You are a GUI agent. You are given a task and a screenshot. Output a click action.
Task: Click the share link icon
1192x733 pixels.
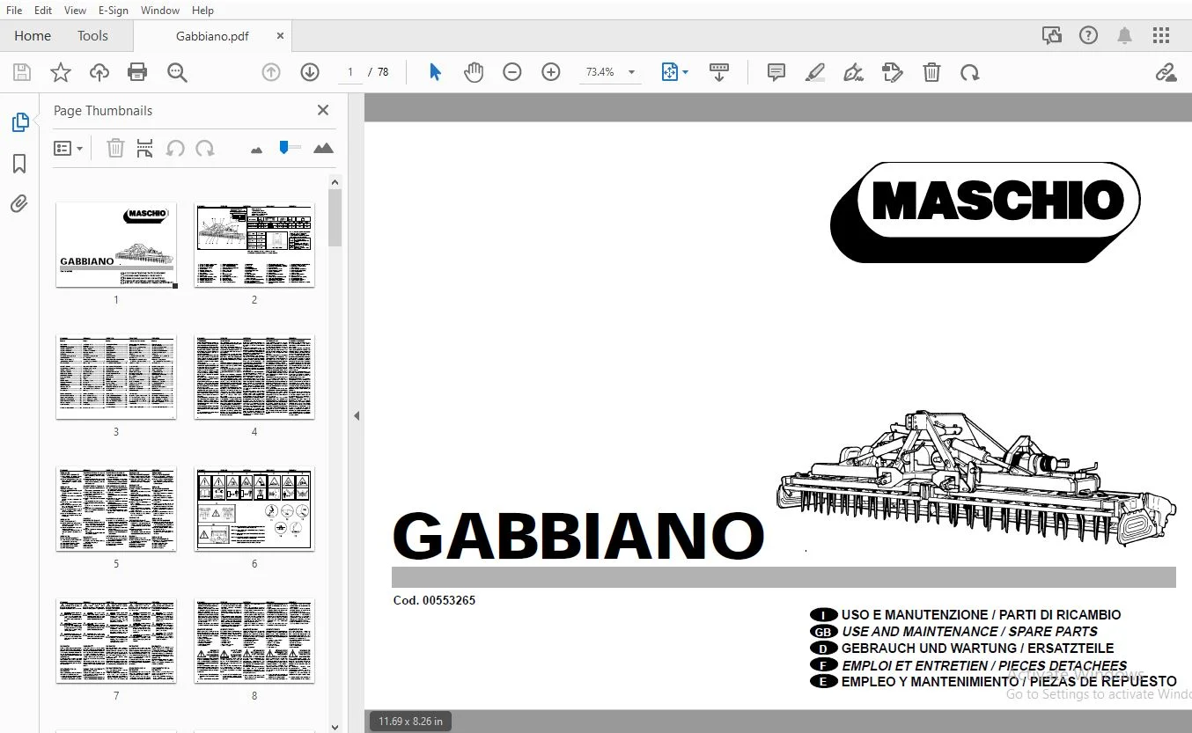(x=1166, y=72)
